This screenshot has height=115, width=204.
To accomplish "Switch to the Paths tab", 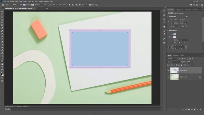I will click(182, 55).
